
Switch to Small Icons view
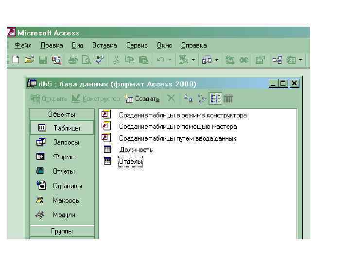coord(202,98)
